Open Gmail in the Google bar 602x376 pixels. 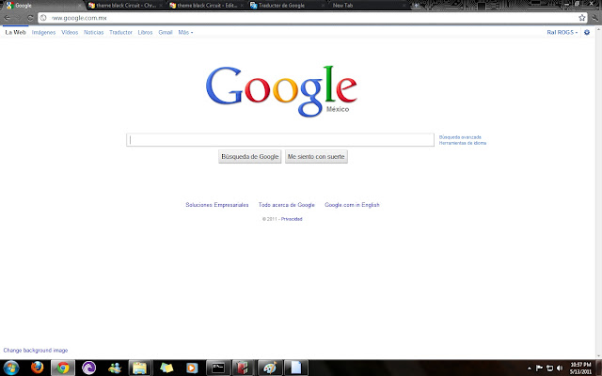[166, 32]
